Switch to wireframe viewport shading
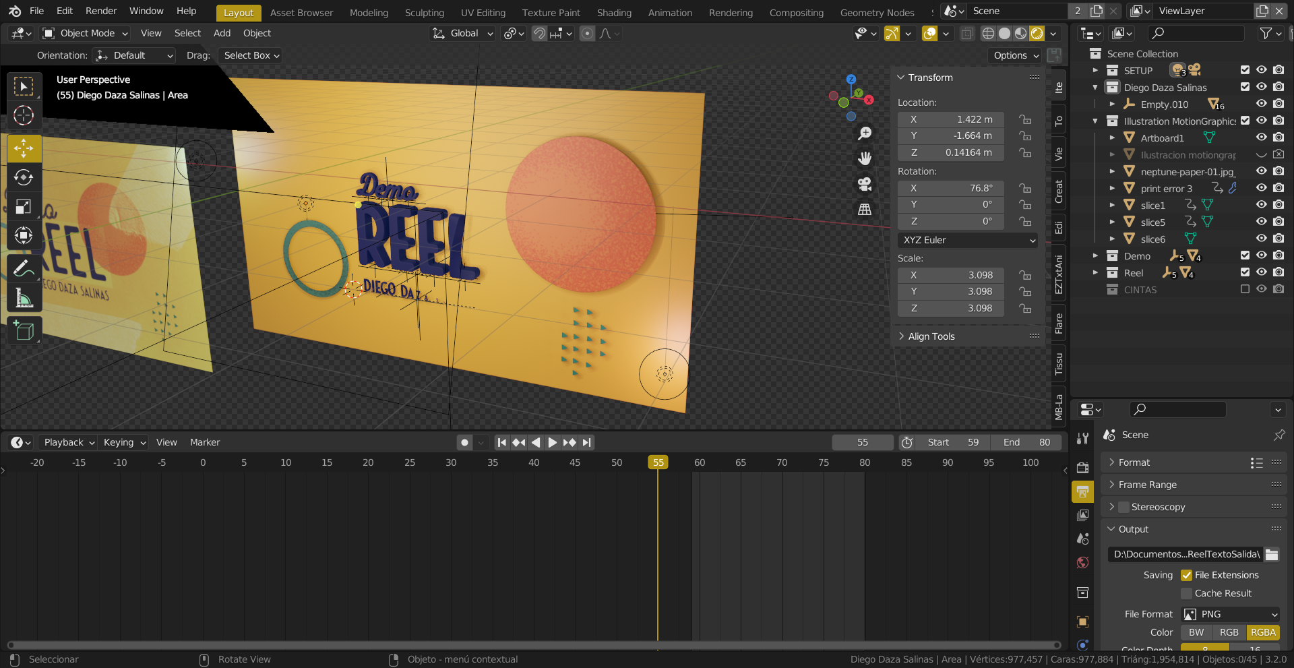 point(988,33)
